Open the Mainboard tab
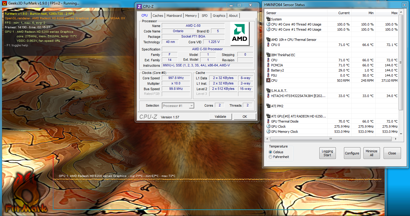410x216 pixels. (x=174, y=16)
